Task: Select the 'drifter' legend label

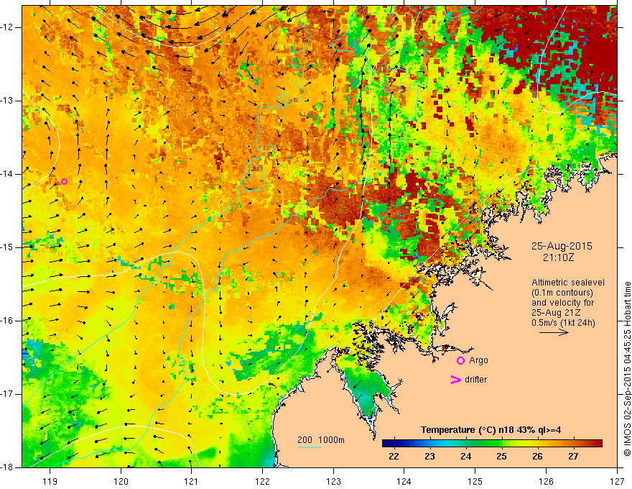Action: coord(475,380)
